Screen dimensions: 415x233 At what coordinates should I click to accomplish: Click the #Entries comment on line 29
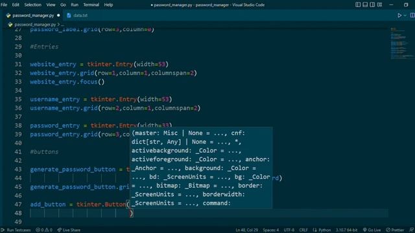pyautogui.click(x=44, y=47)
